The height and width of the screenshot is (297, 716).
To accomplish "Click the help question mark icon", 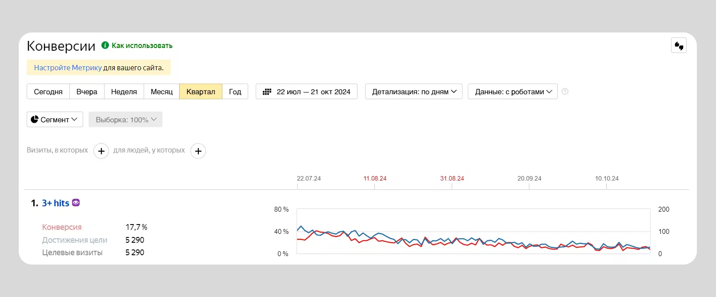I will [x=565, y=92].
